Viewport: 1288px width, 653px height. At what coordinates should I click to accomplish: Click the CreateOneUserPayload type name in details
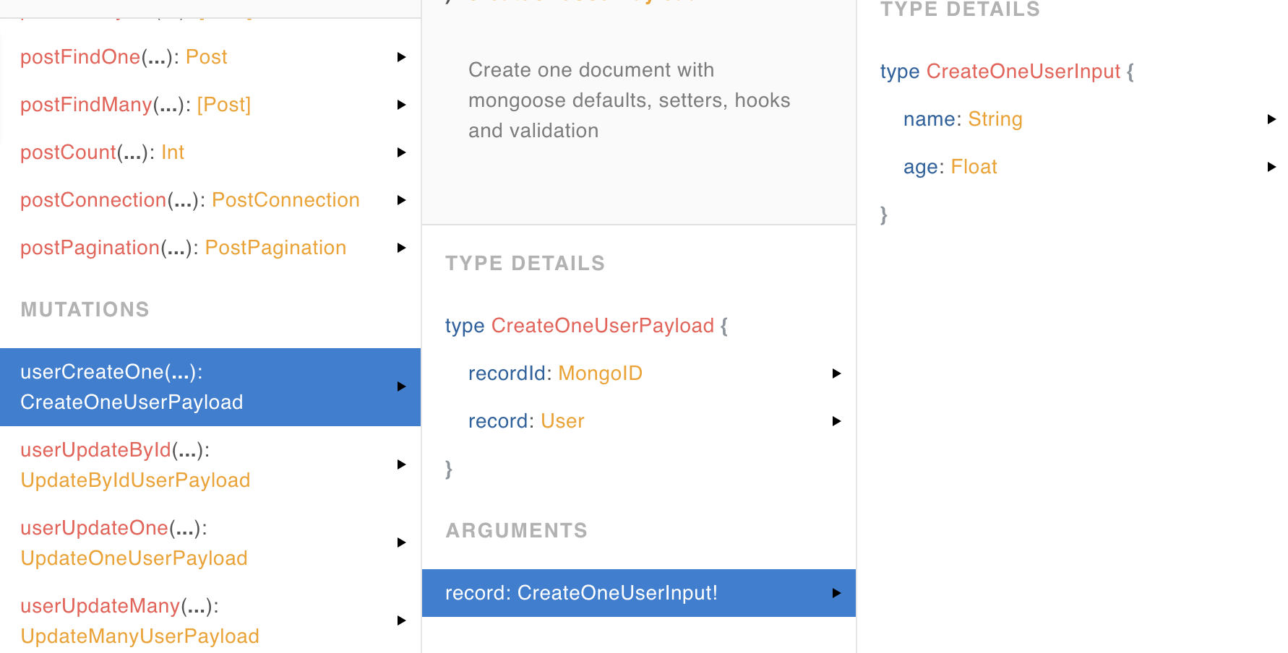603,326
